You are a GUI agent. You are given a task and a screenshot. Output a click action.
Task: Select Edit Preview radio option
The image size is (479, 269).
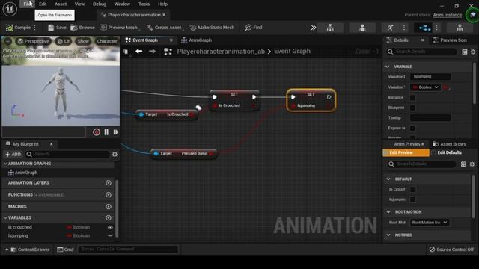(x=406, y=152)
